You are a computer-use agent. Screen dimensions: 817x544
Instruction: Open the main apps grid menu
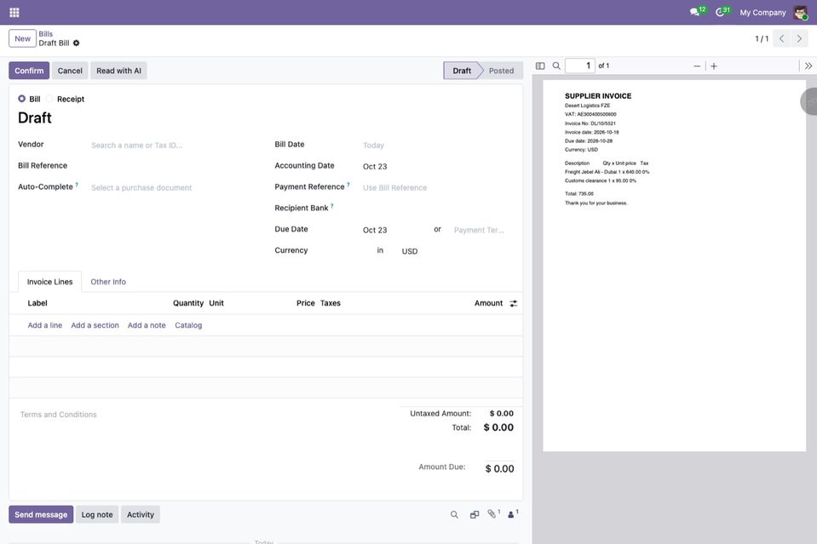tap(14, 12)
